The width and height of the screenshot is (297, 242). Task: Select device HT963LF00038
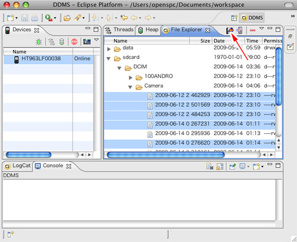point(48,59)
